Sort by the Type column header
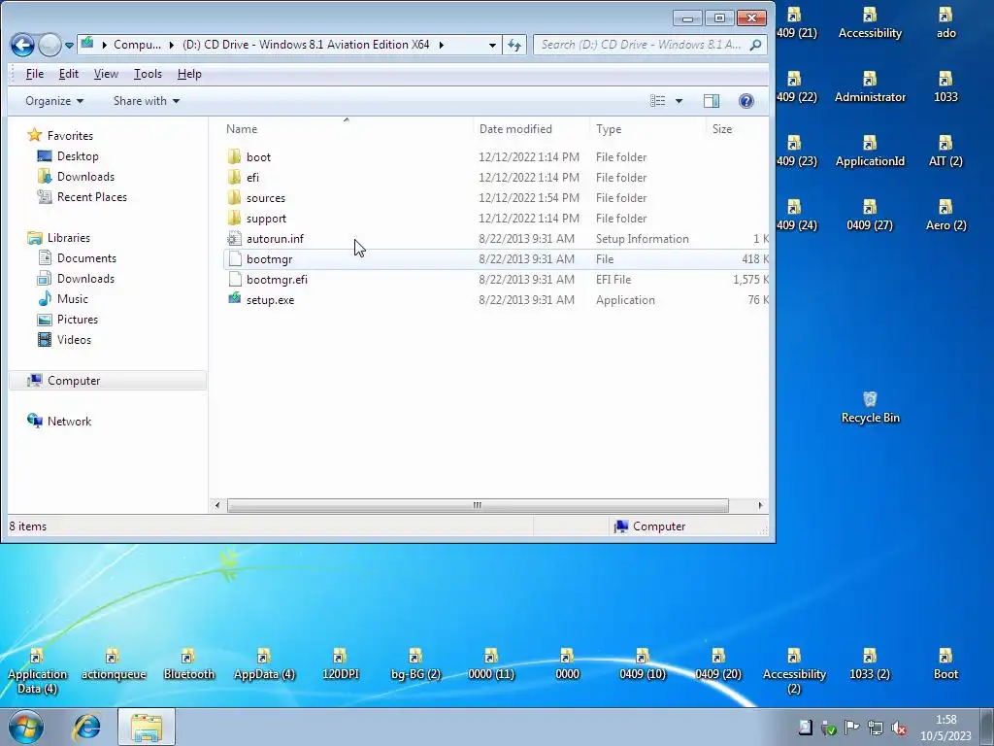The height and width of the screenshot is (746, 994). coord(647,129)
